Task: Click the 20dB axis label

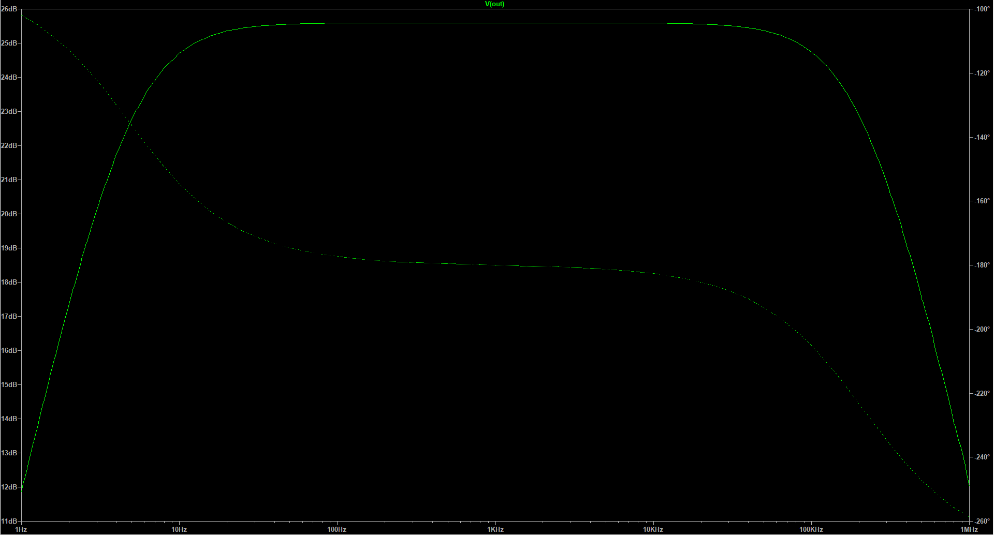Action: pos(9,214)
